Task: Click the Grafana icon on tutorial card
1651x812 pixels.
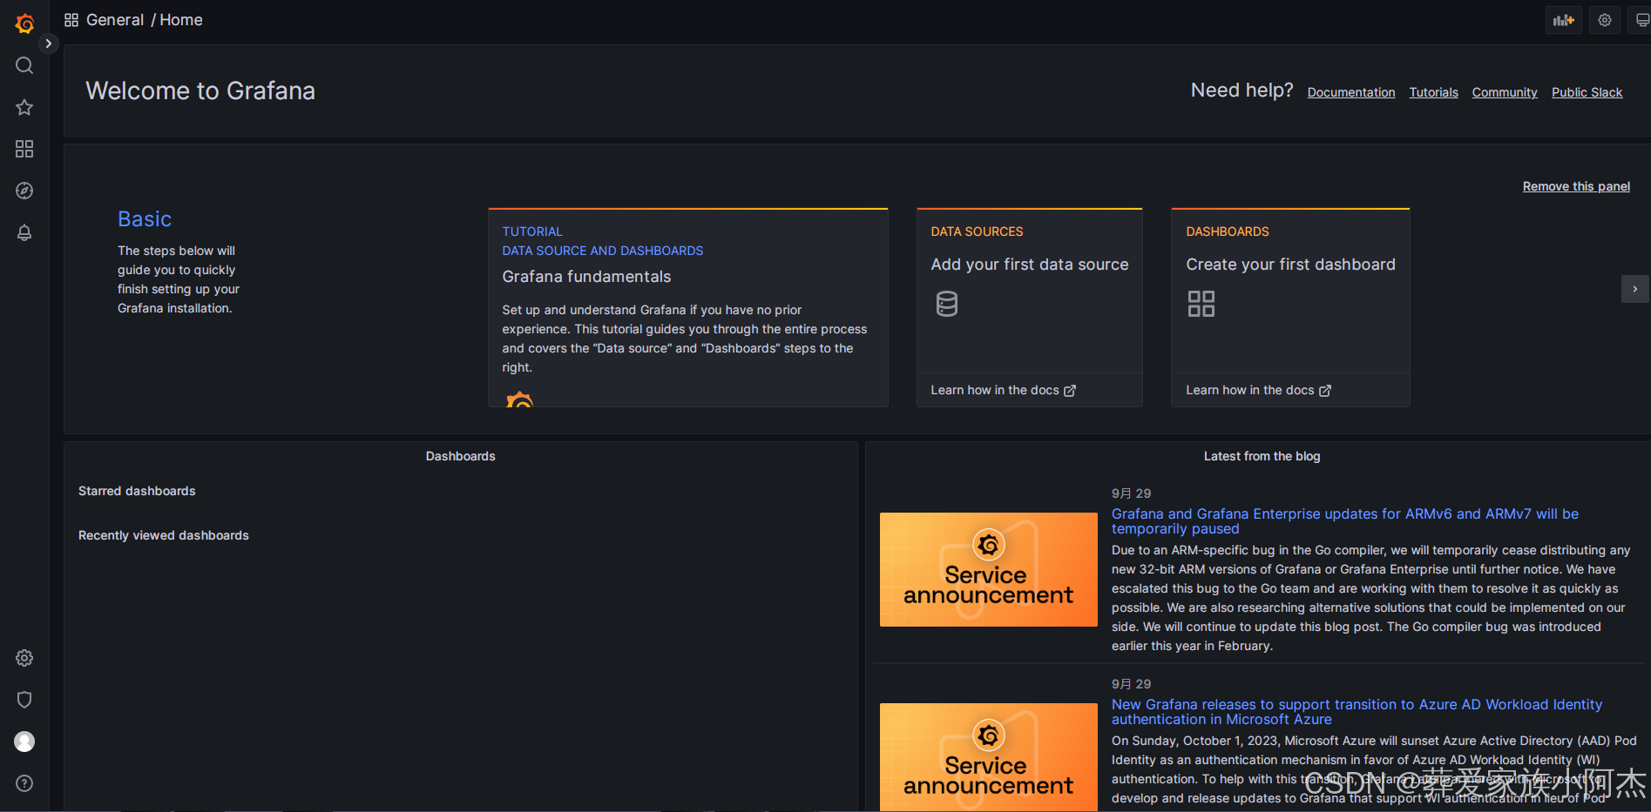Action: [x=519, y=399]
